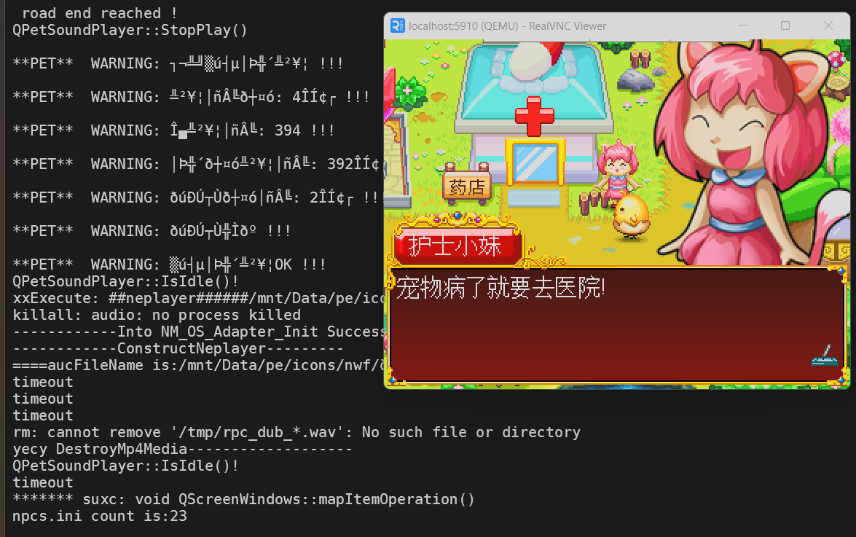
Task: Click the 'rm: cannot remove' error line
Action: click(x=297, y=432)
